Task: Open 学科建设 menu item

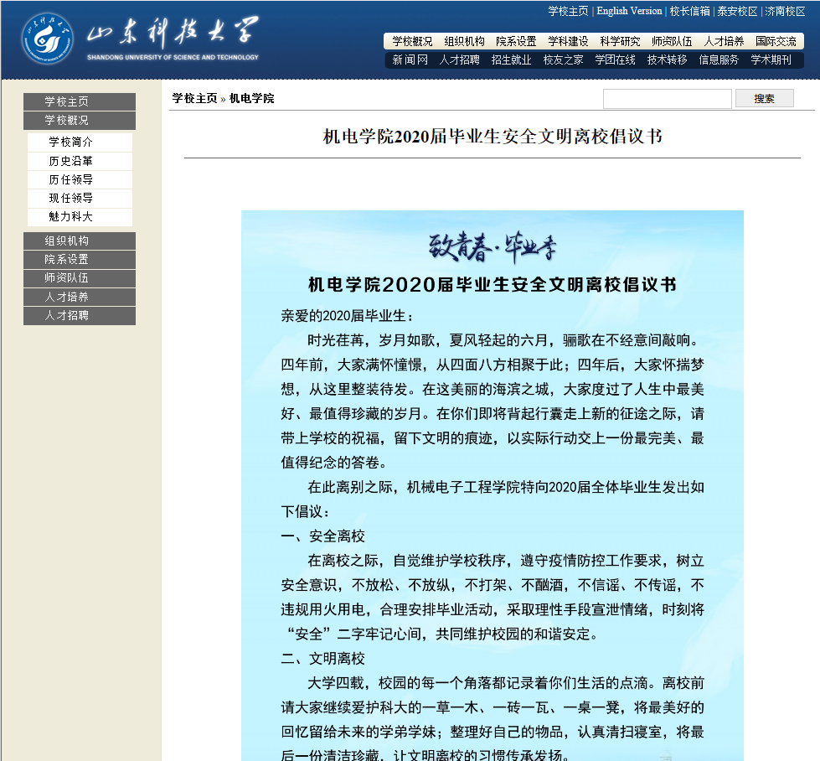Action: click(x=568, y=41)
